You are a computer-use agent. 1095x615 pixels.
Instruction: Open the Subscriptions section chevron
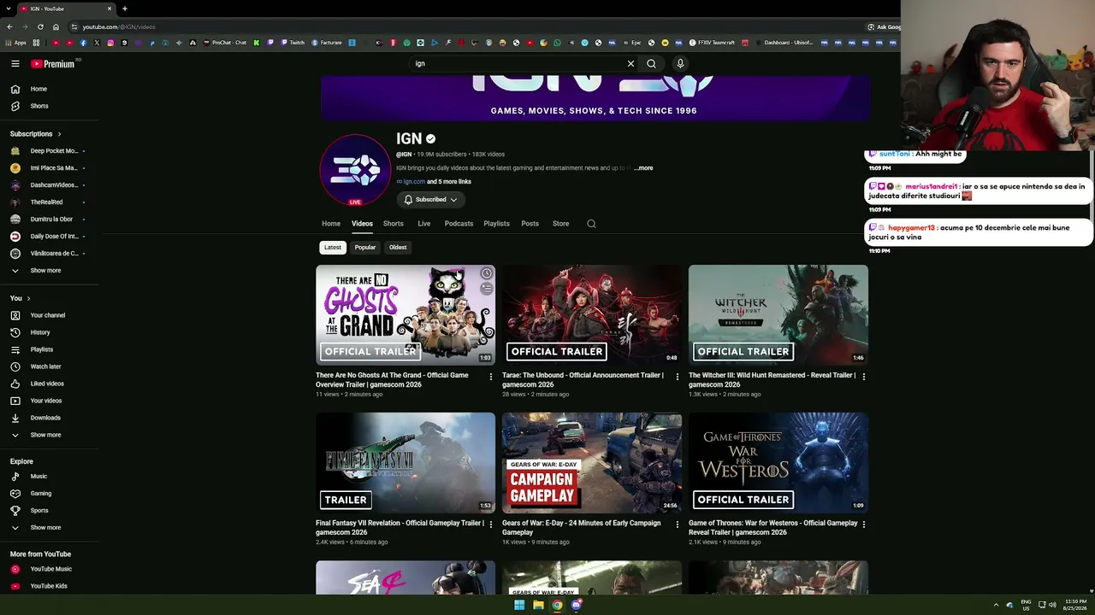coord(59,134)
